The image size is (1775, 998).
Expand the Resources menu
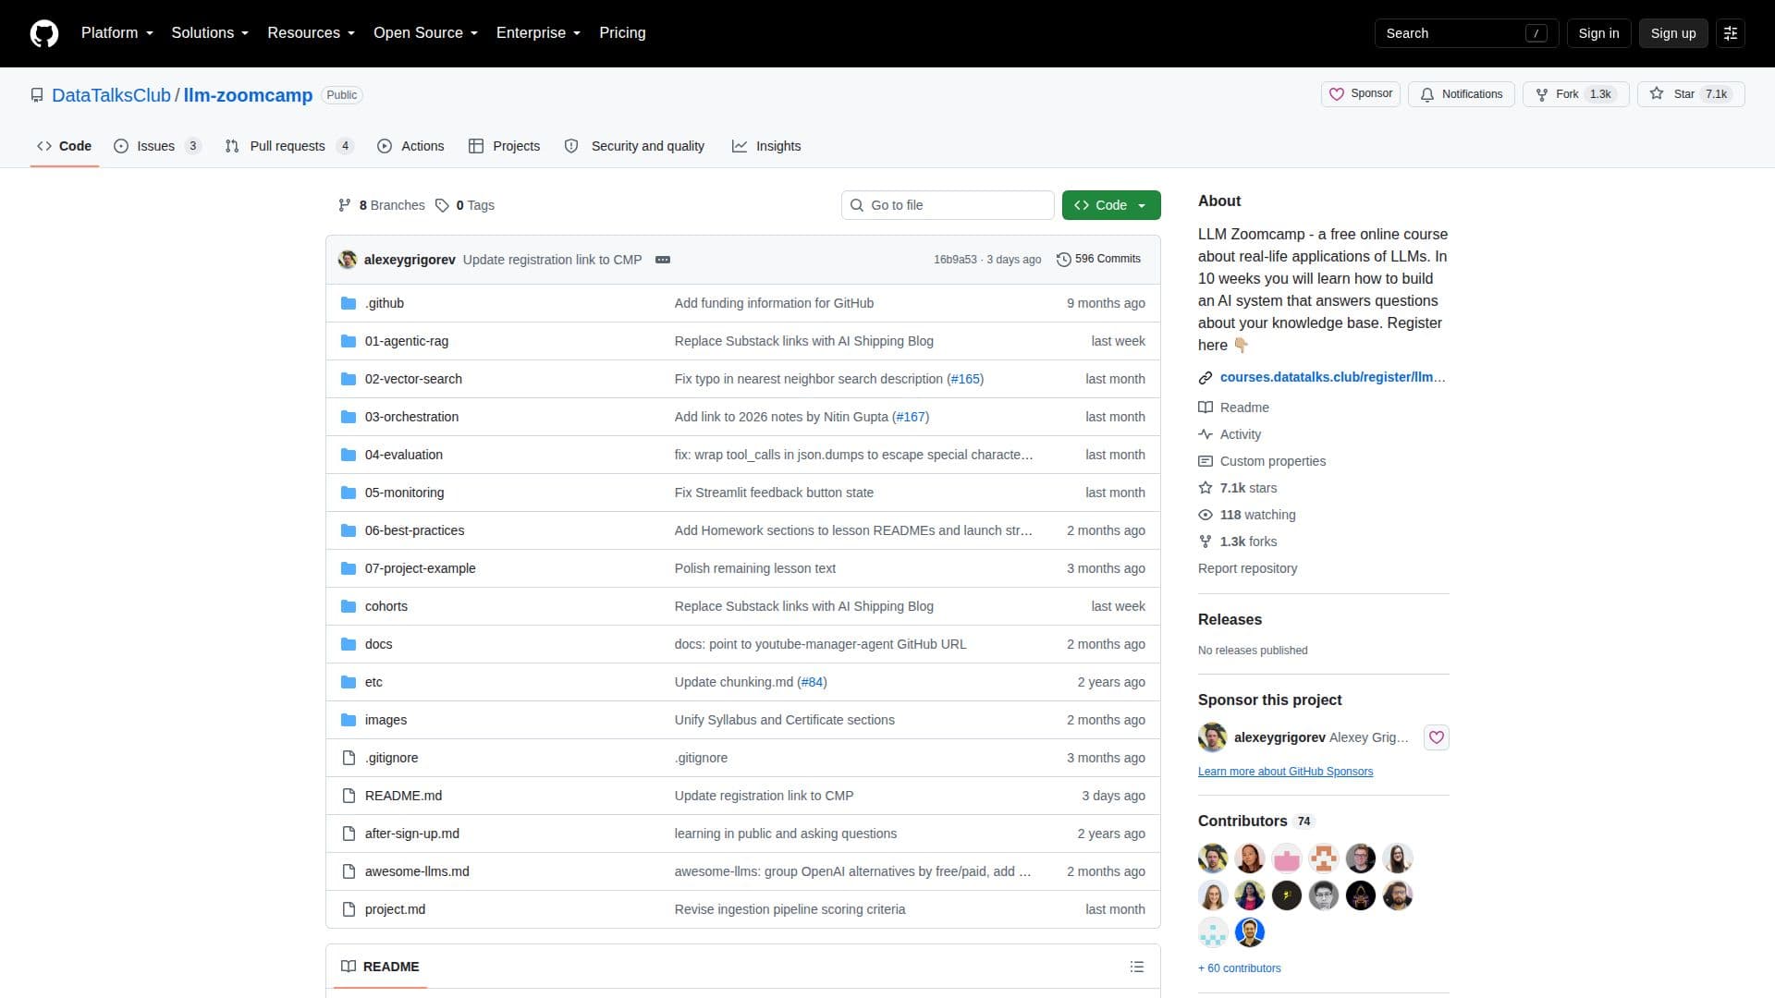312,33
